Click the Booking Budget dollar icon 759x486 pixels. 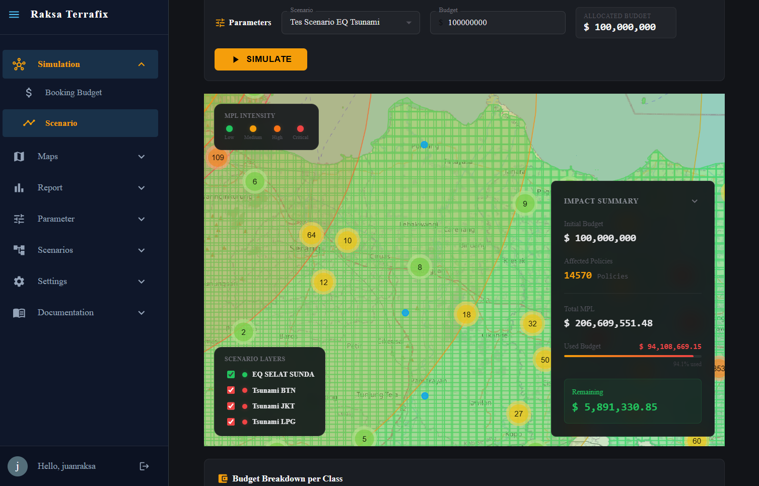pos(29,93)
